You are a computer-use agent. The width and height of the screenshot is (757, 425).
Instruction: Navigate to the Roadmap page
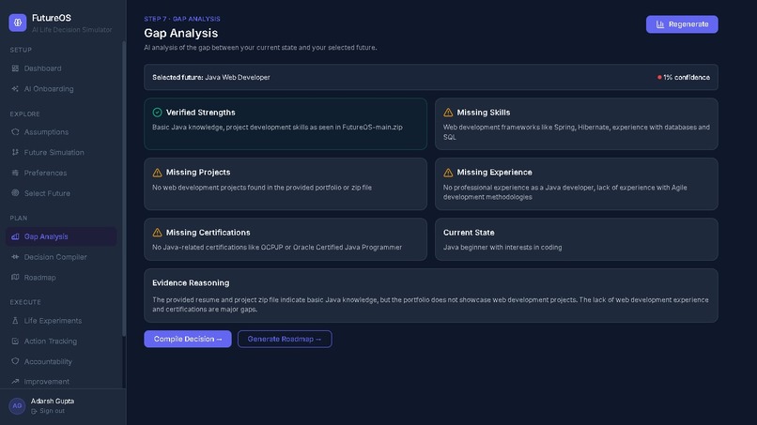coord(61,277)
